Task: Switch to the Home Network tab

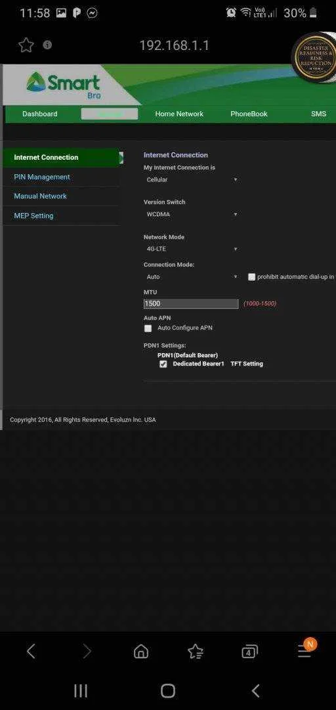Action: click(x=179, y=114)
